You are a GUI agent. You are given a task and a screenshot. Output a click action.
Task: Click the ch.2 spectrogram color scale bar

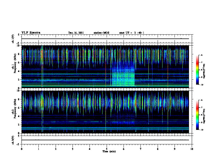[x=197, y=115]
